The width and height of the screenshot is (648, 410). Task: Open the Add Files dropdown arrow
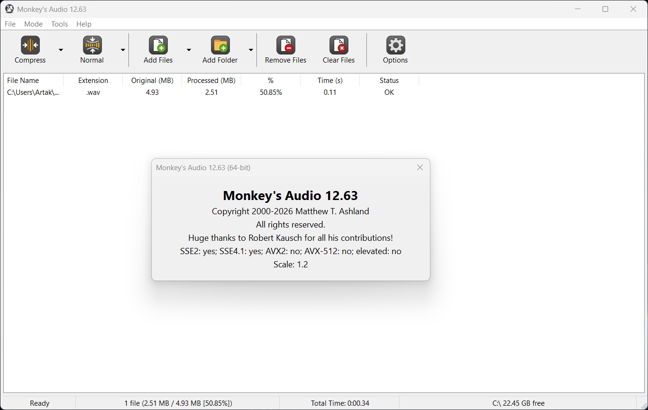pyautogui.click(x=189, y=50)
